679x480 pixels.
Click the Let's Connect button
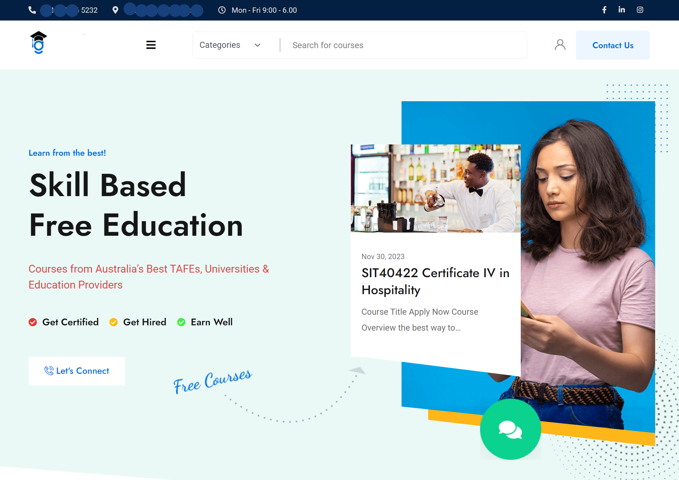pos(77,371)
